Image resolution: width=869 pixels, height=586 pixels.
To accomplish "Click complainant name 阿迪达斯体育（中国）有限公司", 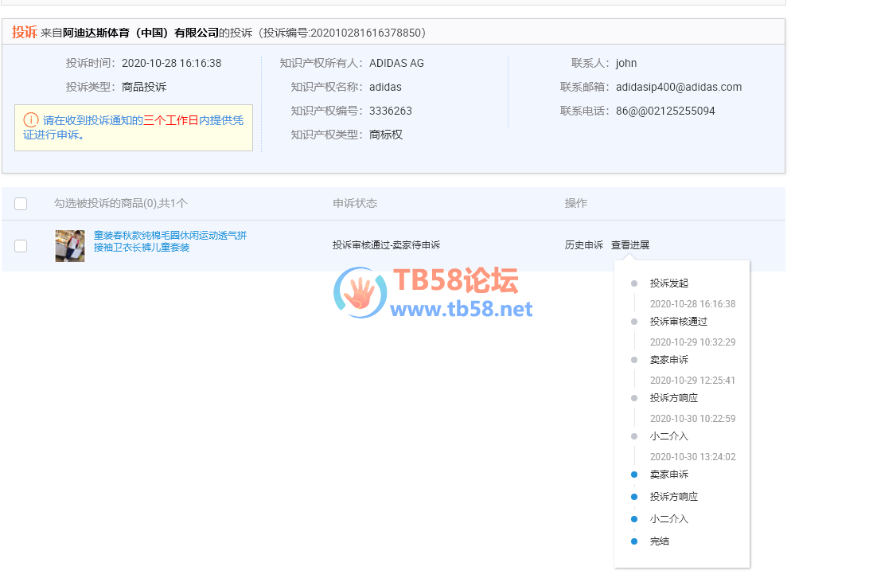I will click(141, 33).
